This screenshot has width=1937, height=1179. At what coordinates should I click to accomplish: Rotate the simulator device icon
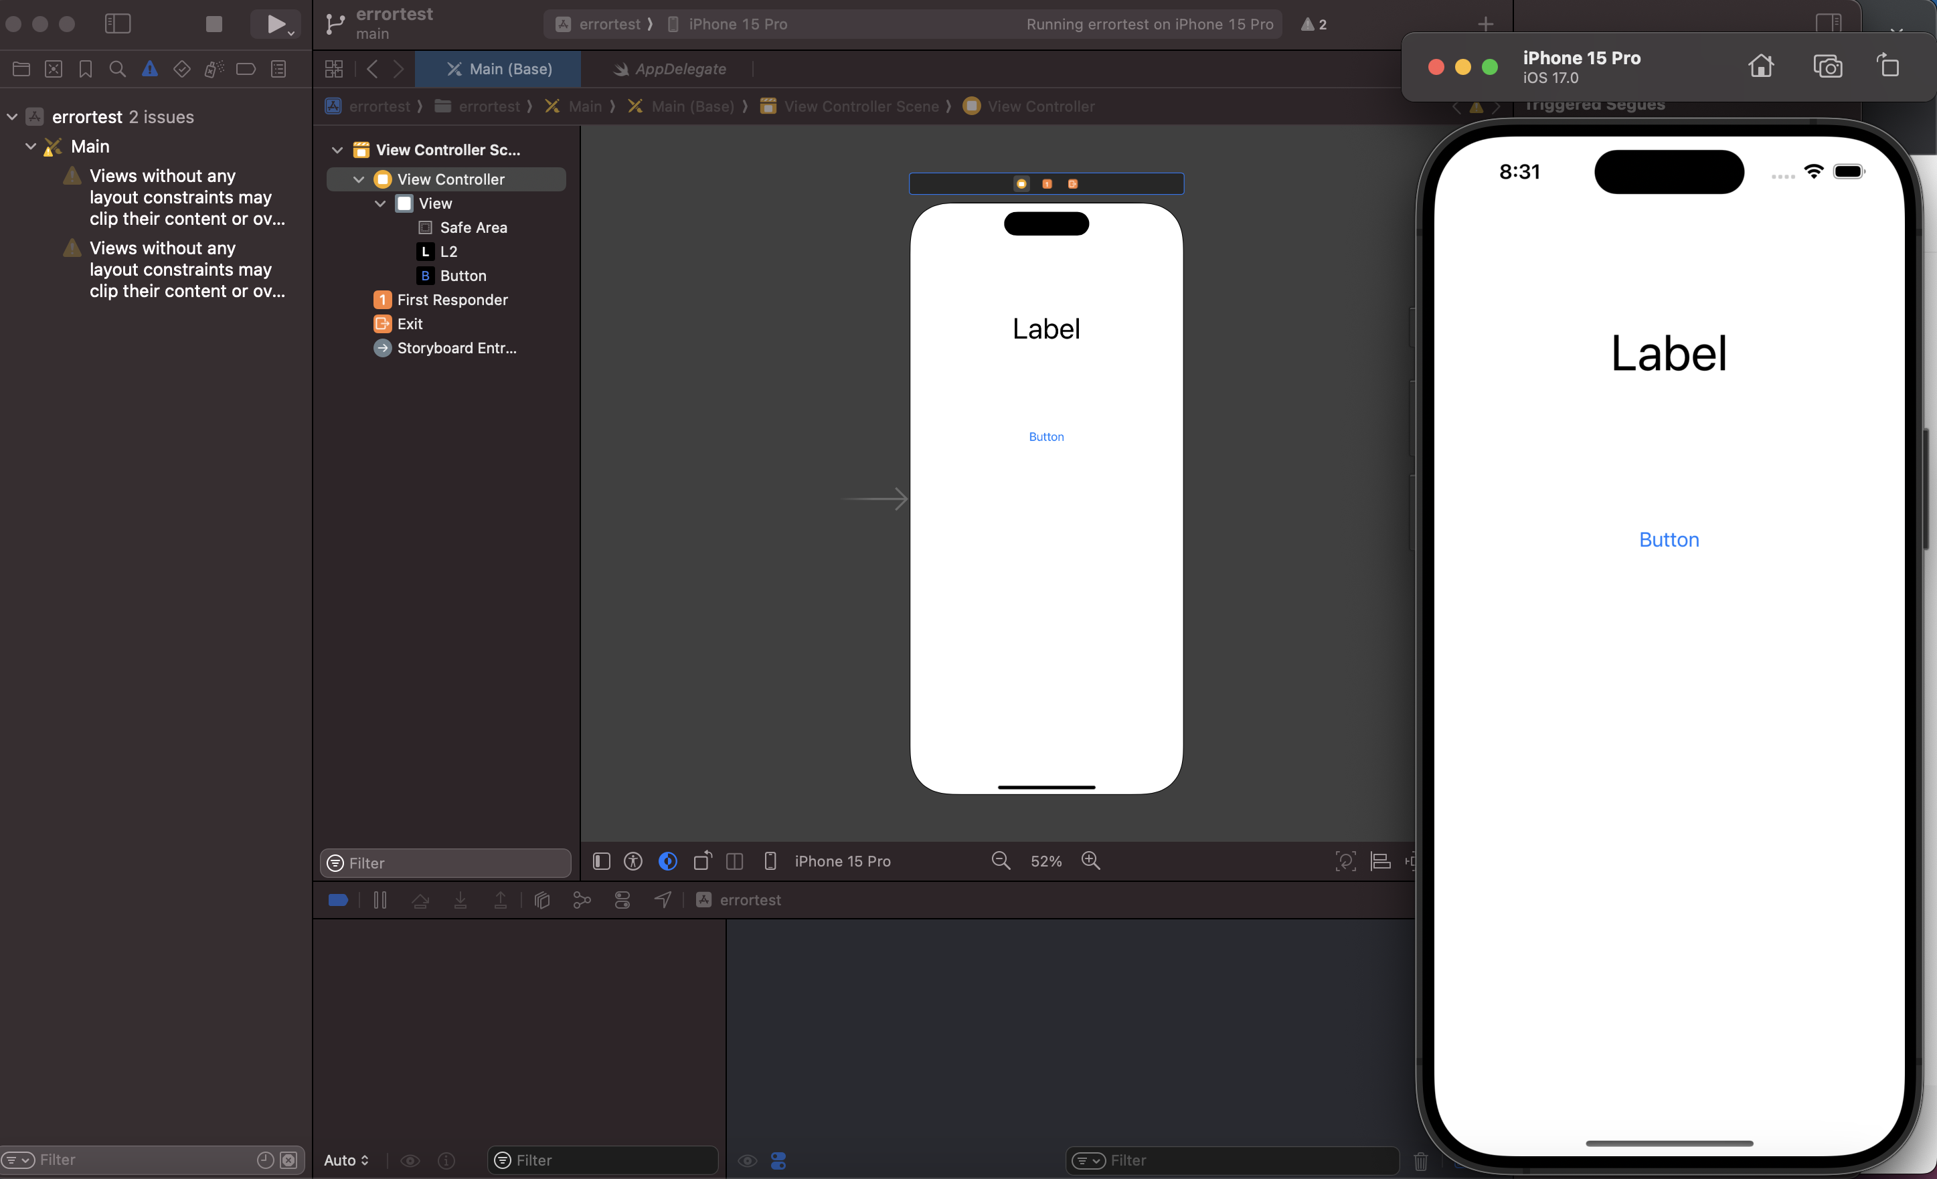point(1888,66)
